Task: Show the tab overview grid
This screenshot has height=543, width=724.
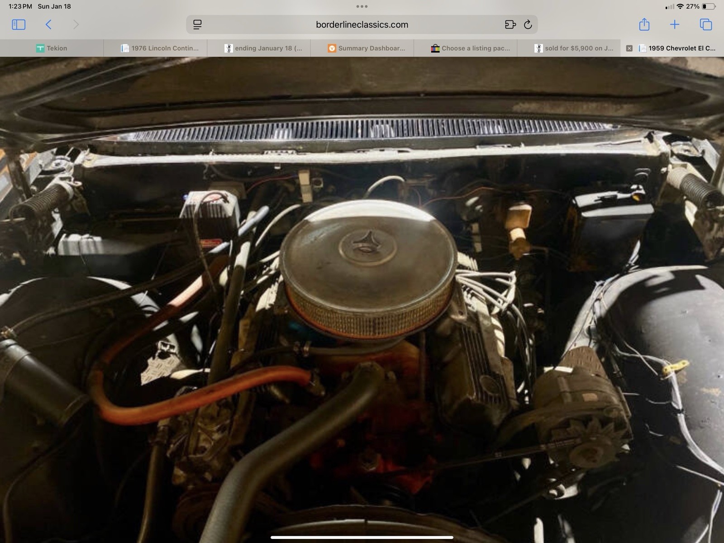Action: [705, 24]
